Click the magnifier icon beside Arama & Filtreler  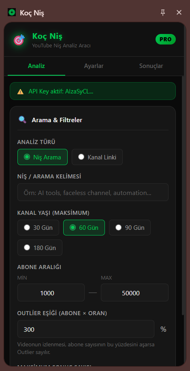point(23,120)
